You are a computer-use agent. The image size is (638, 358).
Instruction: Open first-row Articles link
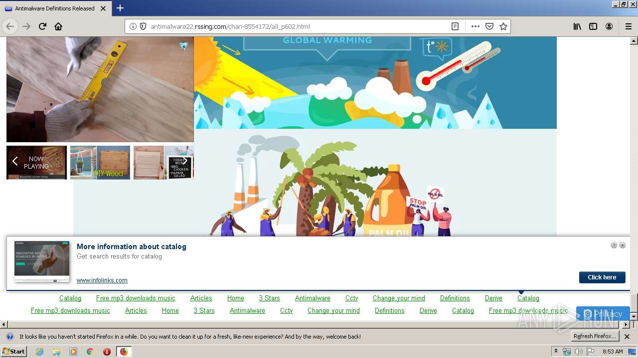pyautogui.click(x=201, y=298)
